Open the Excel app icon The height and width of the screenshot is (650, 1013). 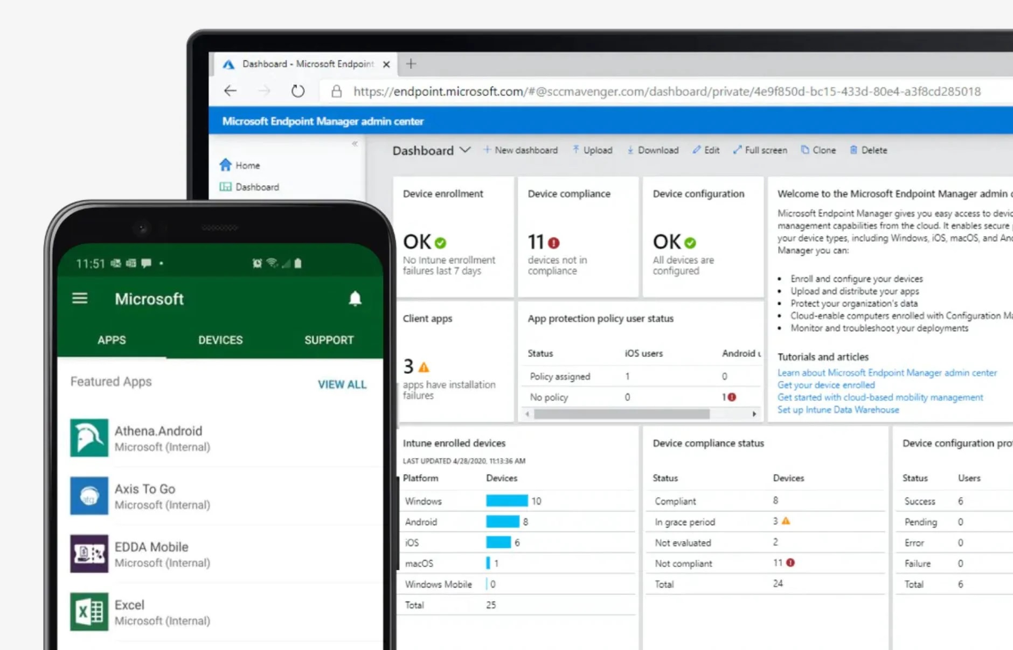[x=89, y=612]
